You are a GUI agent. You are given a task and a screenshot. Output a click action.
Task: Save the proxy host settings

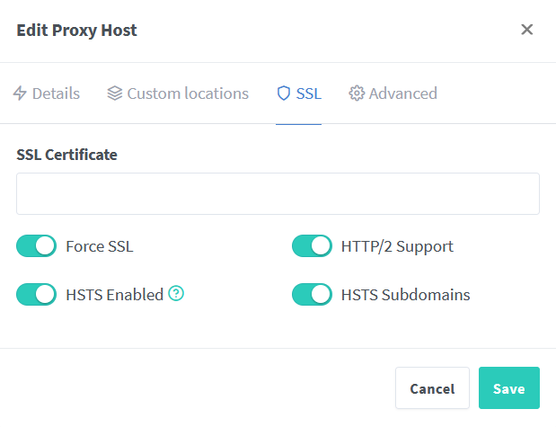[508, 388]
